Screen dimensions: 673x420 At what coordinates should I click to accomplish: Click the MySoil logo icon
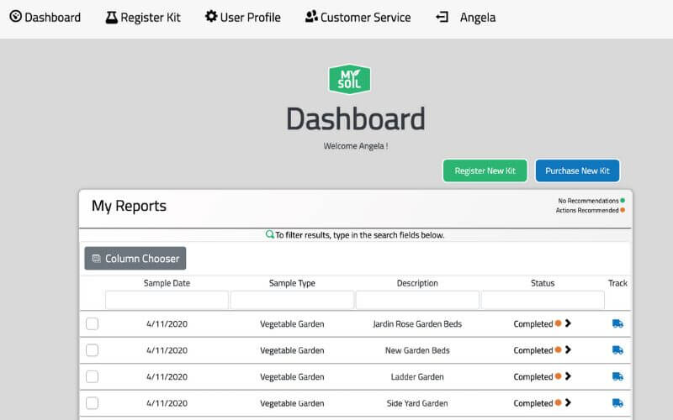click(349, 80)
